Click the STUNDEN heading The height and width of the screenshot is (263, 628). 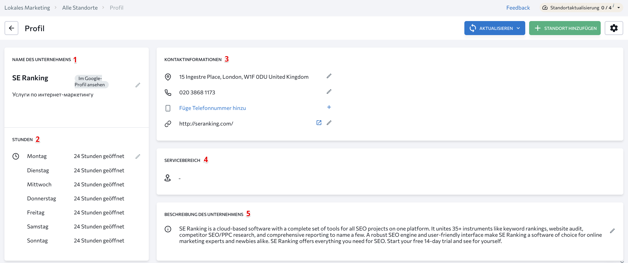point(22,140)
